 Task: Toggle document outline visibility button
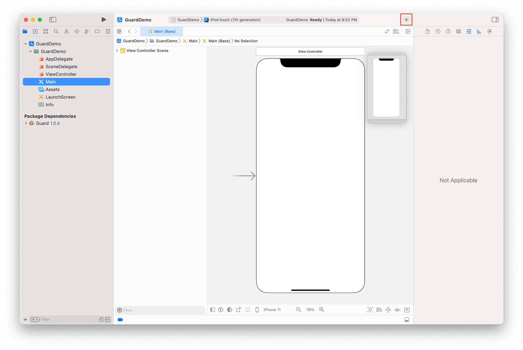click(x=212, y=310)
